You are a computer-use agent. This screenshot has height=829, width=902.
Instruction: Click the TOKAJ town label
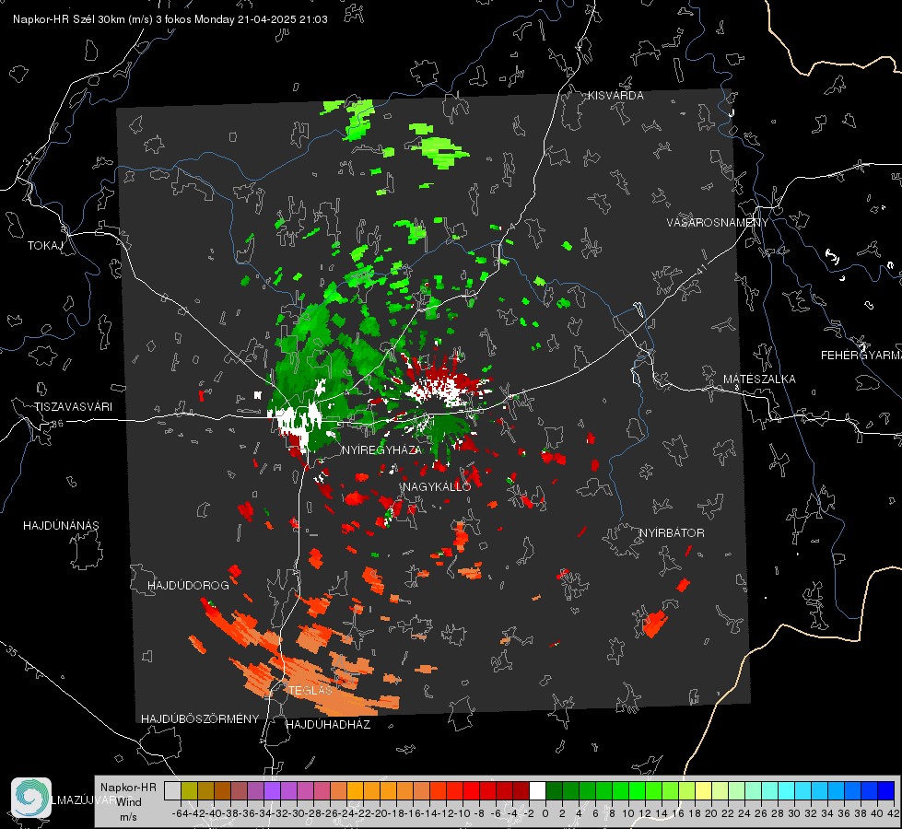click(45, 246)
